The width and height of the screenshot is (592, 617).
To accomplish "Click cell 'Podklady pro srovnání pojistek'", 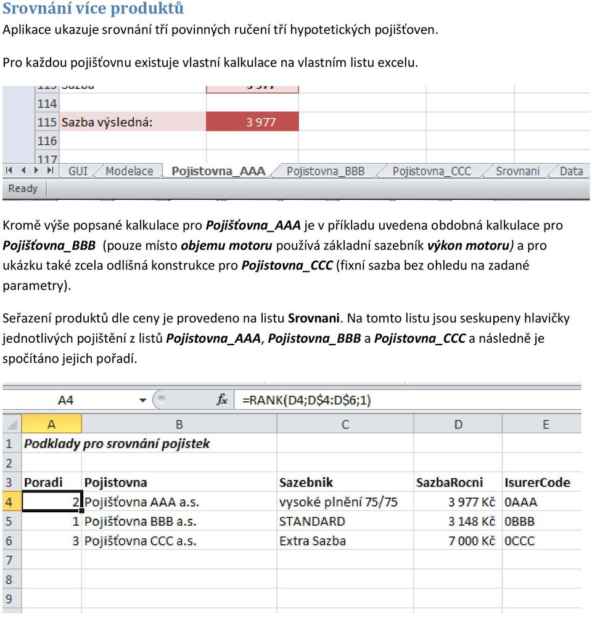I will (117, 443).
